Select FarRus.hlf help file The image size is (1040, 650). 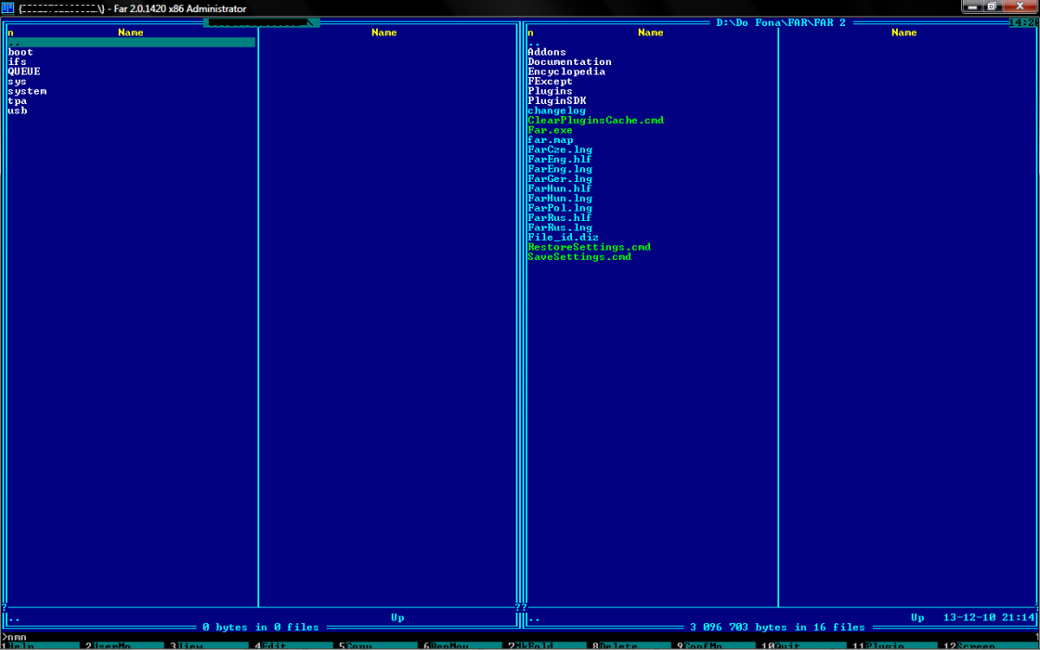pyautogui.click(x=560, y=218)
